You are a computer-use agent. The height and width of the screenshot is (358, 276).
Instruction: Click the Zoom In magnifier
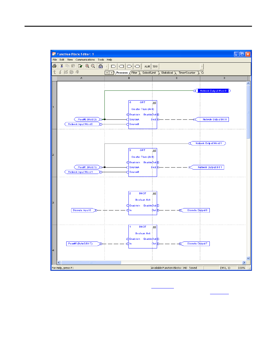click(87, 66)
